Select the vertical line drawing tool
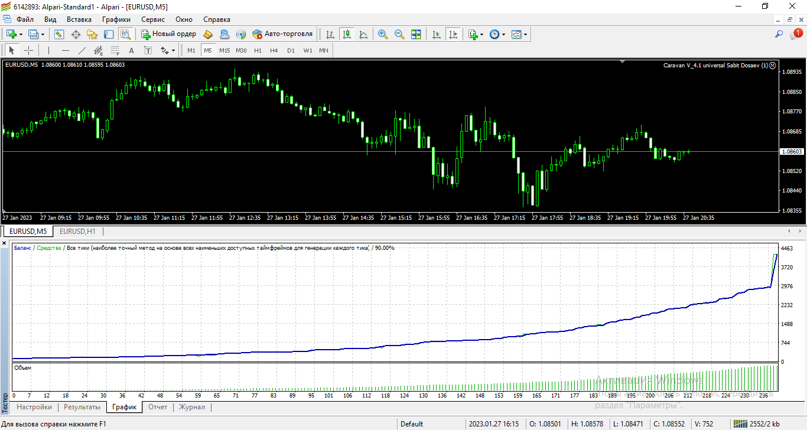The height and width of the screenshot is (430, 807). [x=48, y=50]
